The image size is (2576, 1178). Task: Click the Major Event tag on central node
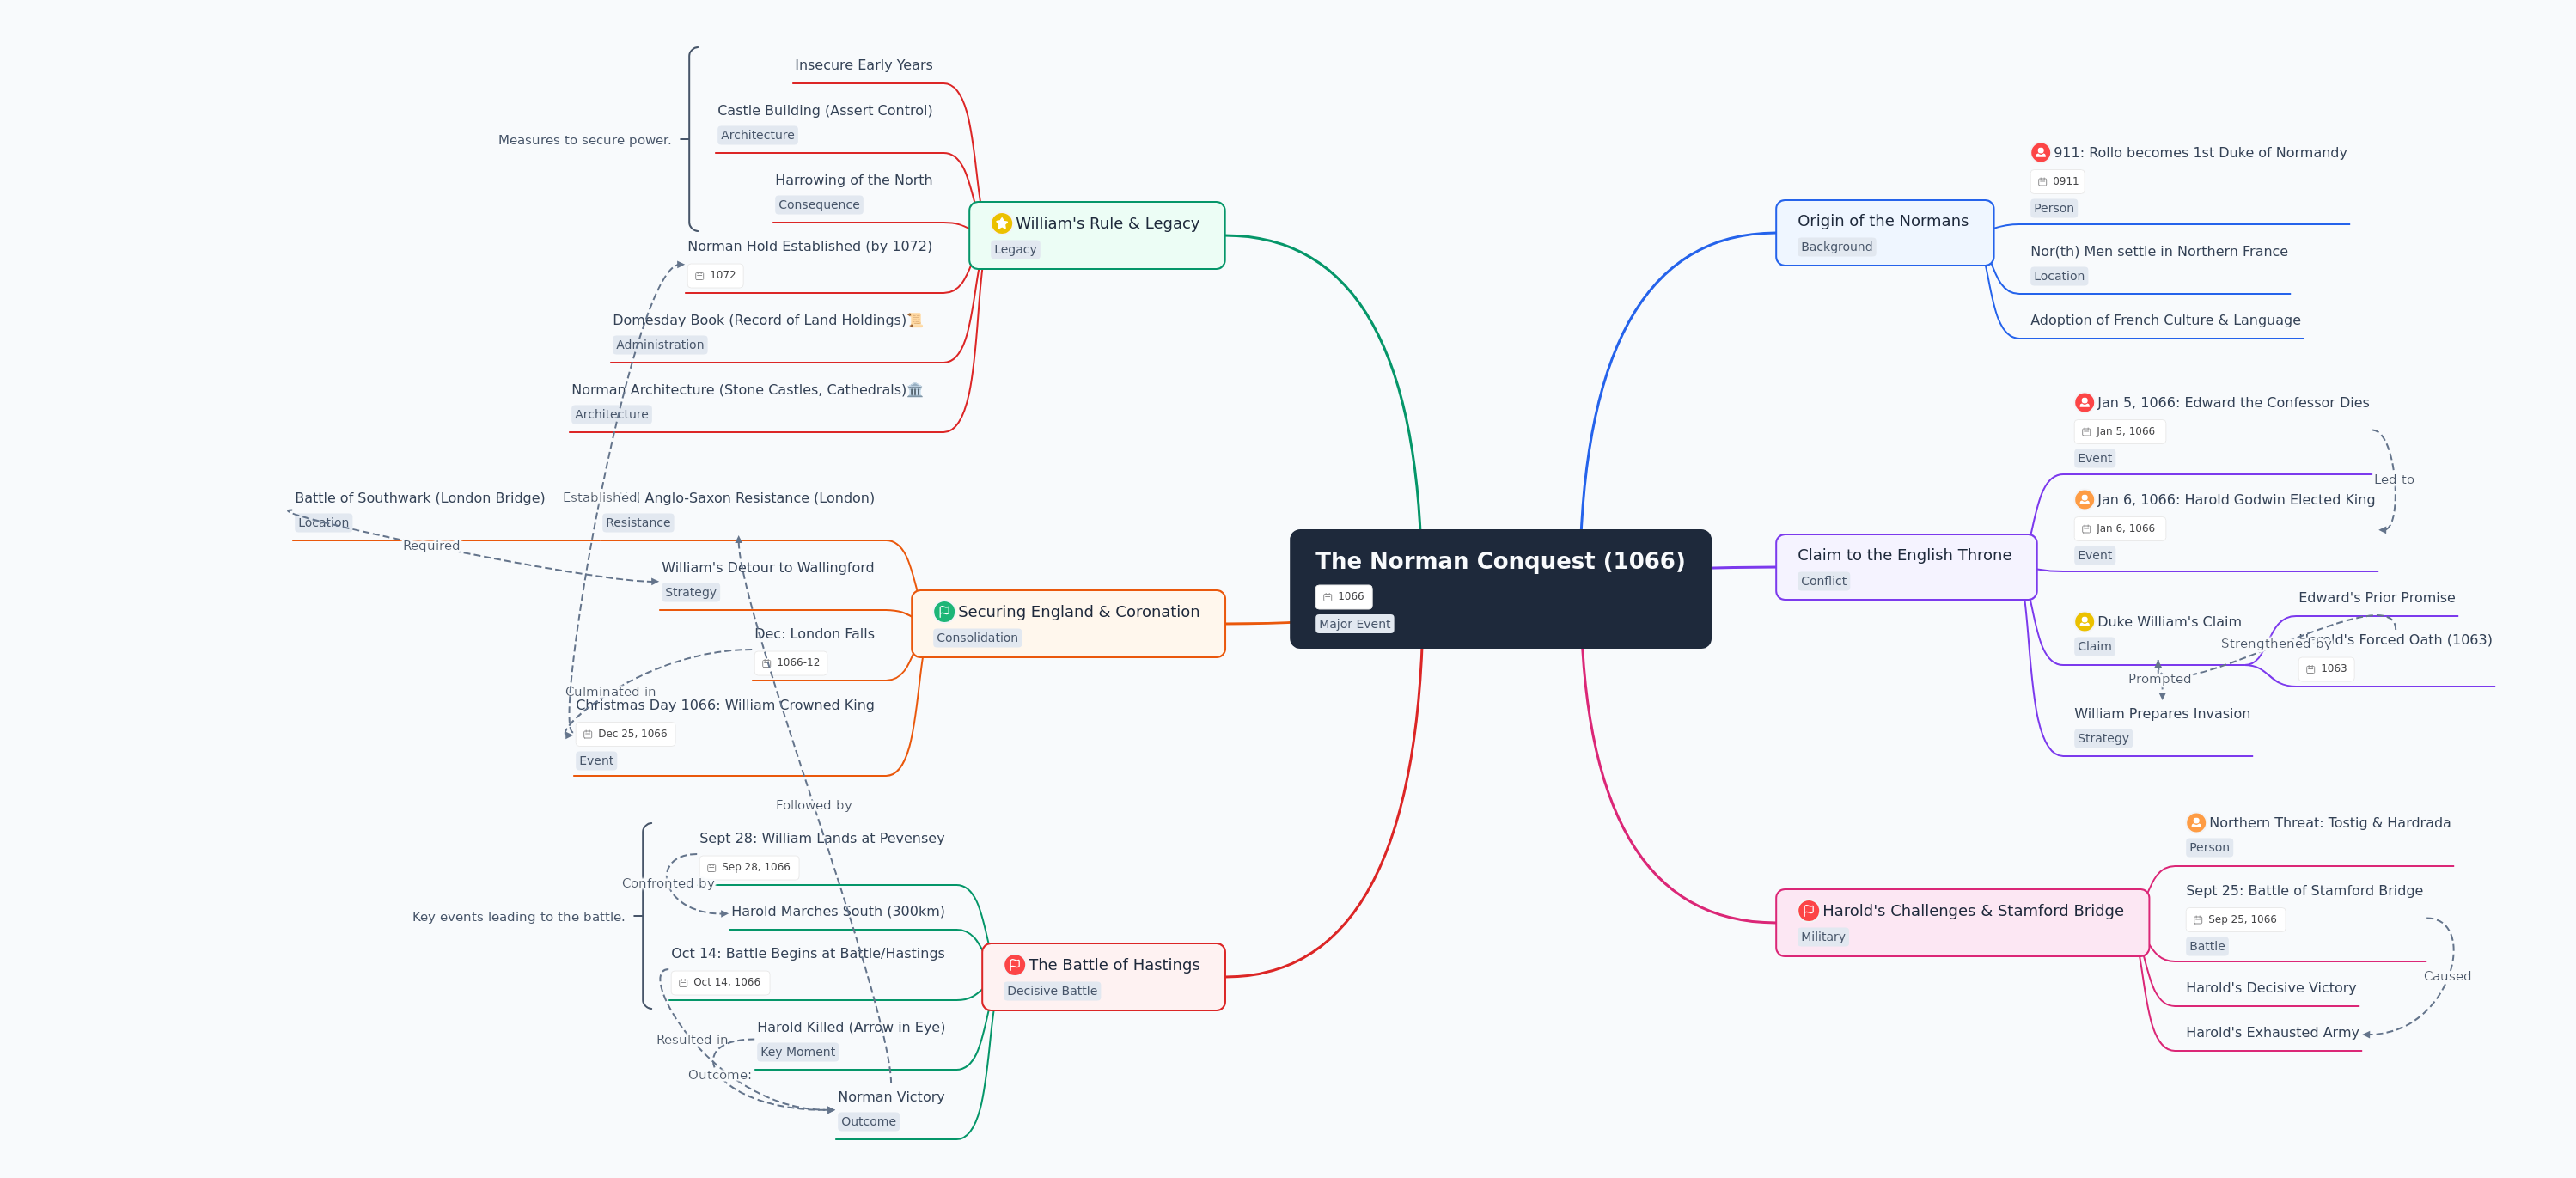coord(1354,624)
